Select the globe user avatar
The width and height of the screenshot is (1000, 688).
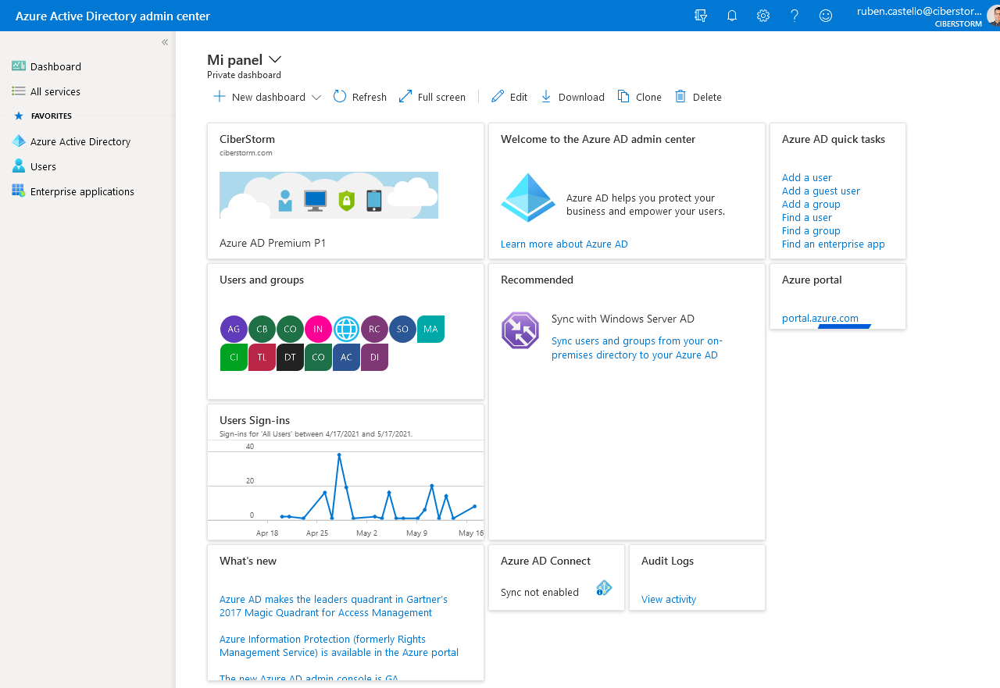[346, 329]
